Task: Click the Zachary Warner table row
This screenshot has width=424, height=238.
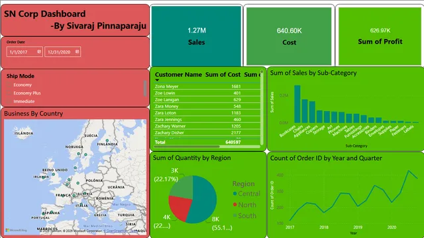Action: 207,126
